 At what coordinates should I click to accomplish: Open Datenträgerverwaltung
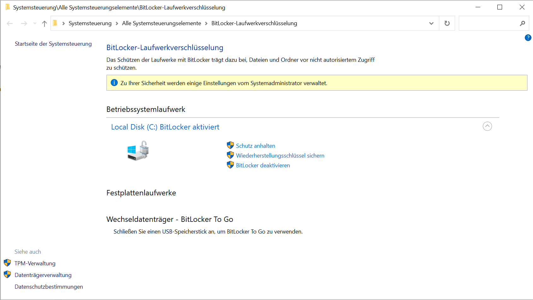pyautogui.click(x=43, y=275)
